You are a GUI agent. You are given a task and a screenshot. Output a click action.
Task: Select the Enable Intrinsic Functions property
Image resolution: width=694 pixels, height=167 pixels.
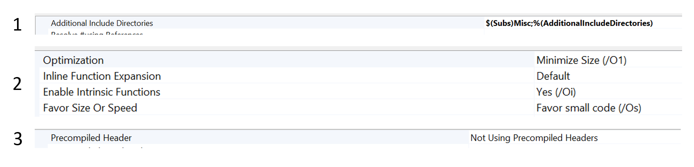101,92
